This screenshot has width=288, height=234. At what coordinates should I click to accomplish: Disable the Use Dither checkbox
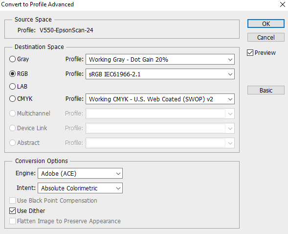12,211
